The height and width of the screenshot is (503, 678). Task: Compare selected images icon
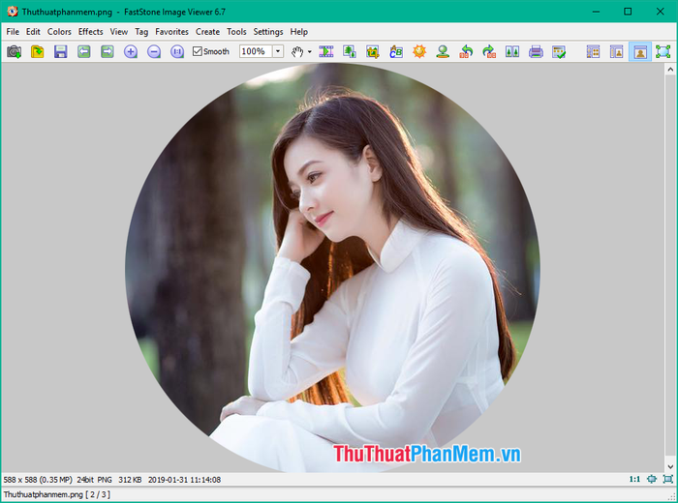click(512, 52)
